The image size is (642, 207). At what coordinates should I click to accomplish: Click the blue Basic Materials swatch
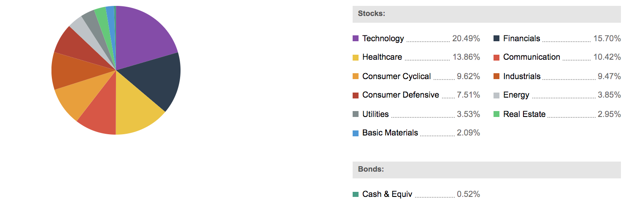coord(356,133)
